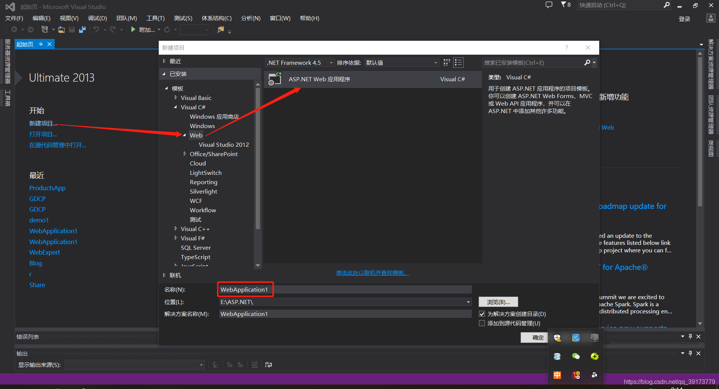This screenshot has height=389, width=719.
Task: Open the 工具(T) menu
Action: point(155,18)
